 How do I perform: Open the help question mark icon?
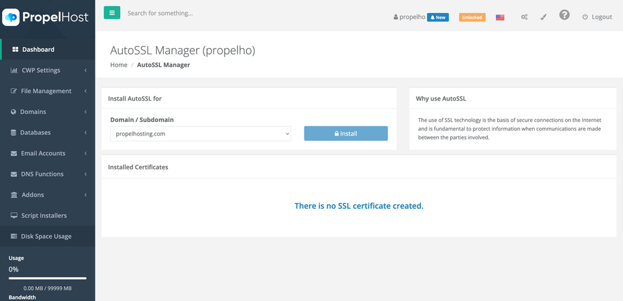click(x=564, y=15)
